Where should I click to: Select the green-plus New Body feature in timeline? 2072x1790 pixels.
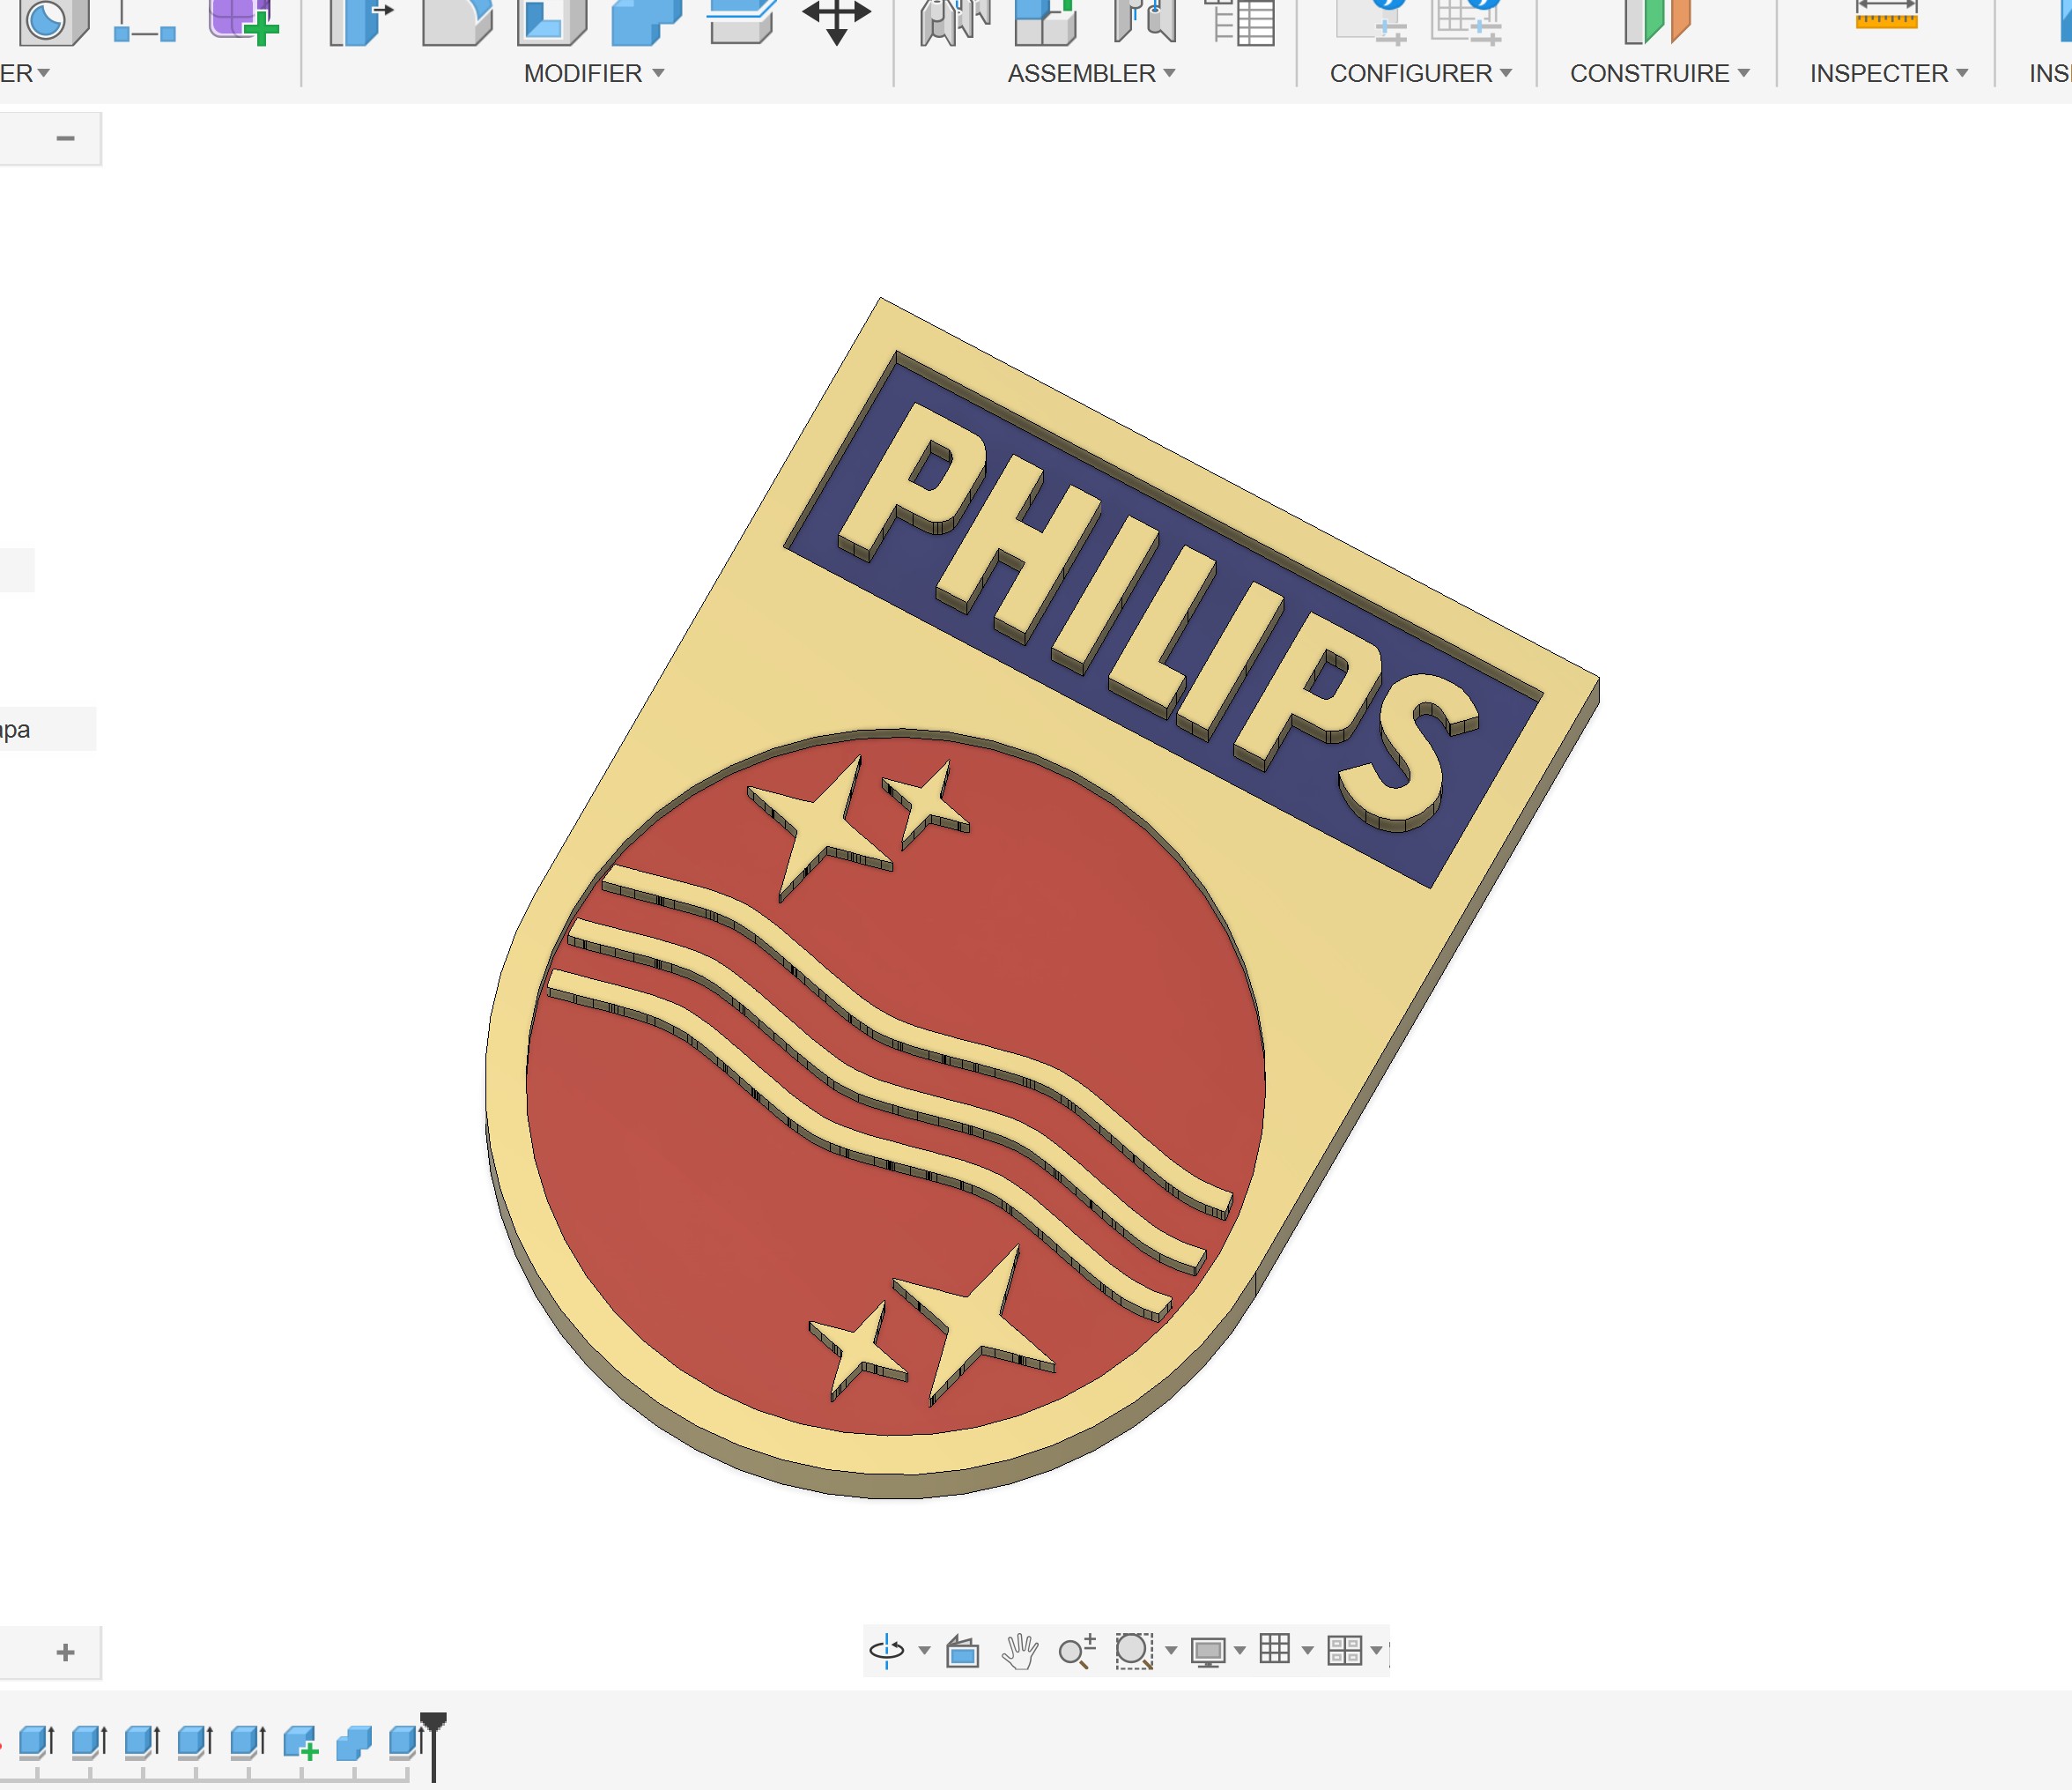pos(300,1742)
